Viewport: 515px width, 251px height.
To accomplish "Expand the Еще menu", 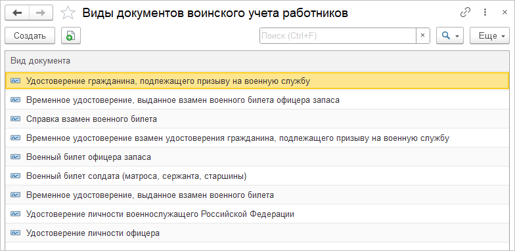I will tap(489, 35).
